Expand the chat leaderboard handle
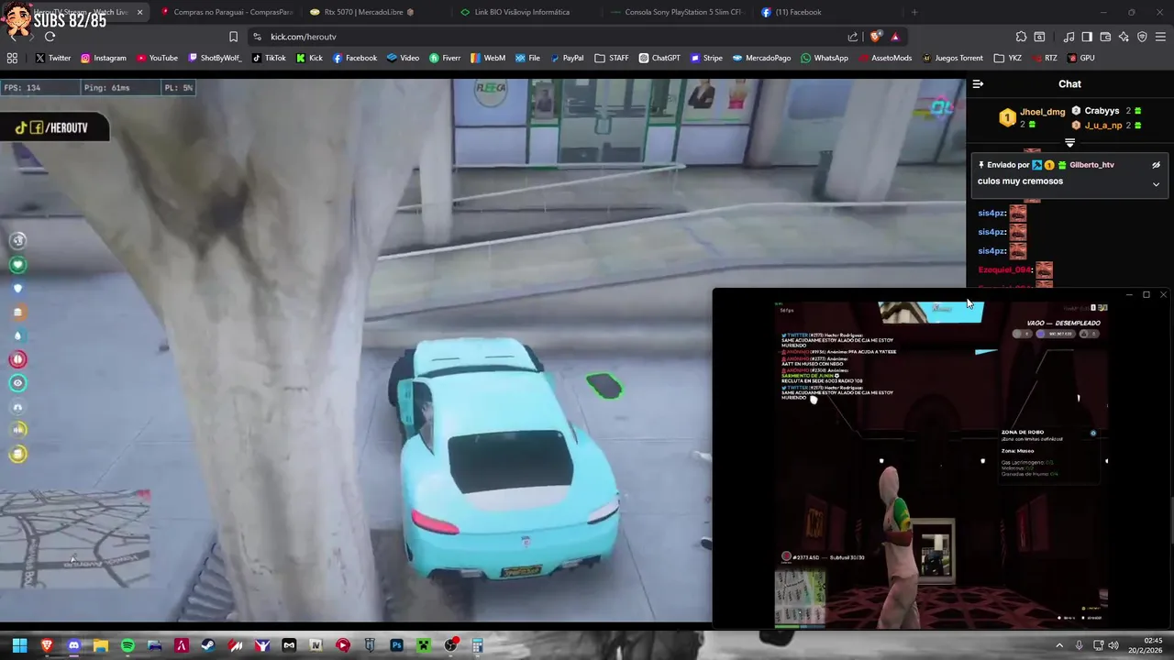Viewport: 1174px width, 660px height. 1069,143
